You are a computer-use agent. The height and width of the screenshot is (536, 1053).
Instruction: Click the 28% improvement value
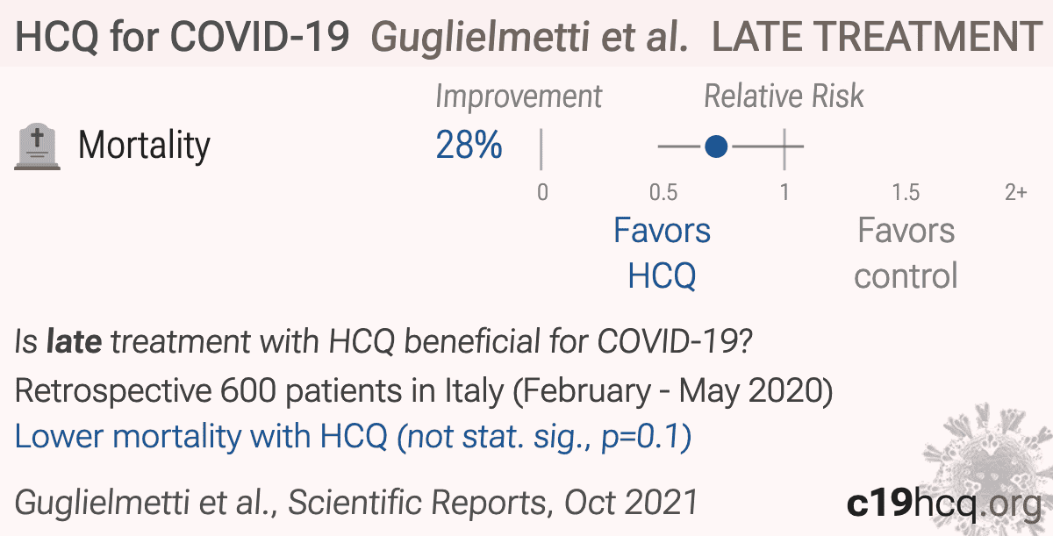[x=469, y=146]
